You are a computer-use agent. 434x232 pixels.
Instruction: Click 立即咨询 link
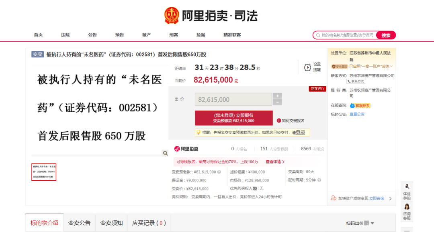click(377, 198)
